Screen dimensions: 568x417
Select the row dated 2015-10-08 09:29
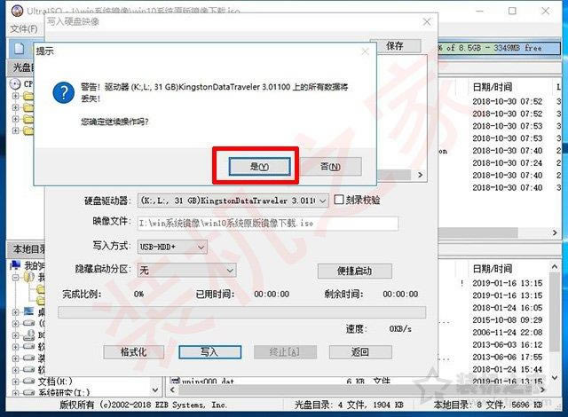507,320
